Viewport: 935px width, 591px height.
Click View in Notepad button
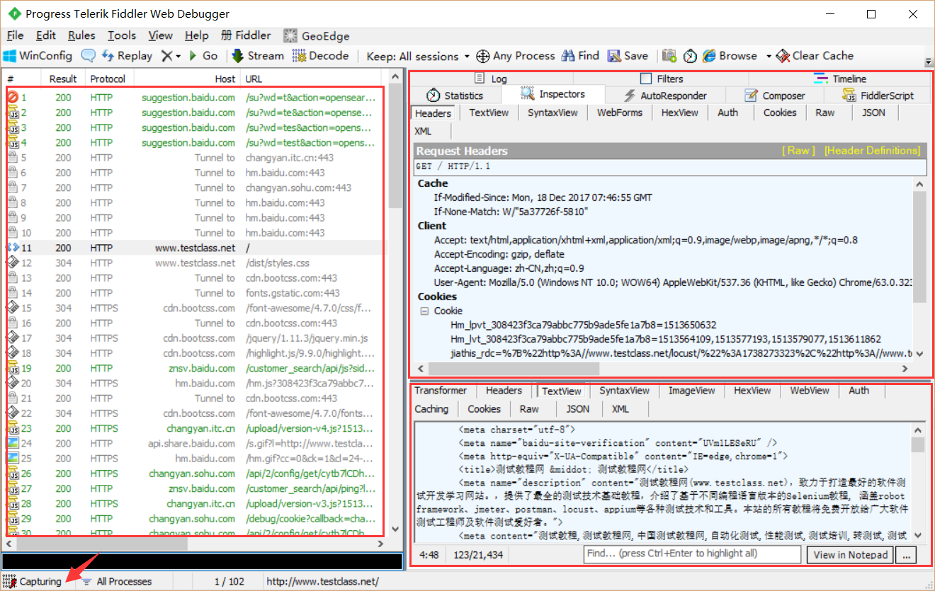point(850,555)
